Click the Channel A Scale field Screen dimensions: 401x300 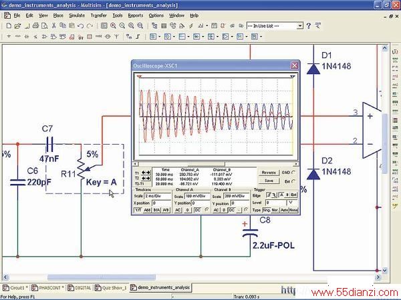(x=198, y=196)
